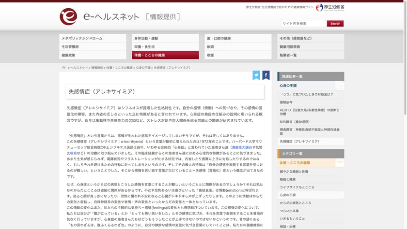The width and height of the screenshot is (407, 229).
Task: Click the e-ヘルスネット round logo
Action: [x=68, y=16]
